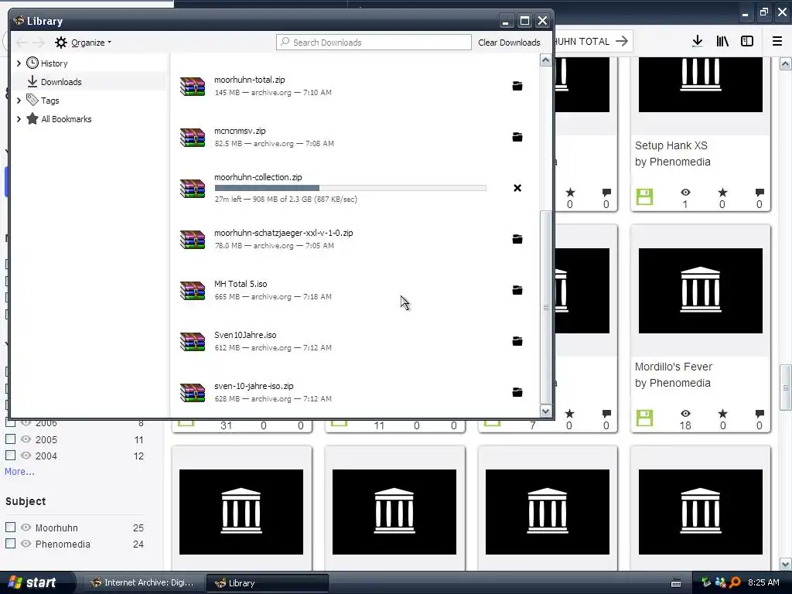Switch to Library taskbar button
The height and width of the screenshot is (594, 792).
pyautogui.click(x=267, y=583)
